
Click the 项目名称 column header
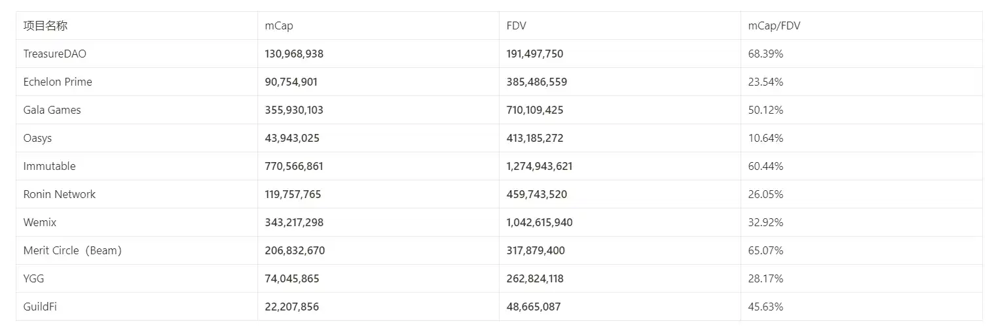[x=45, y=26]
